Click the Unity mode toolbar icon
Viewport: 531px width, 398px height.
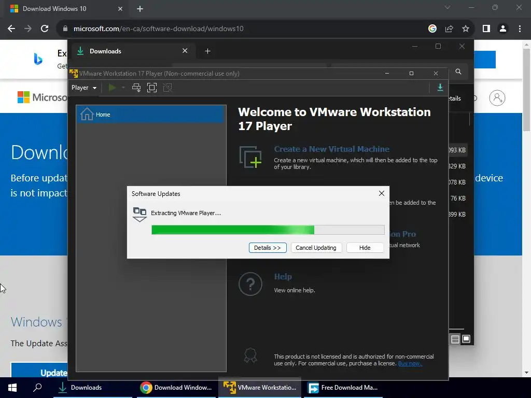point(167,88)
